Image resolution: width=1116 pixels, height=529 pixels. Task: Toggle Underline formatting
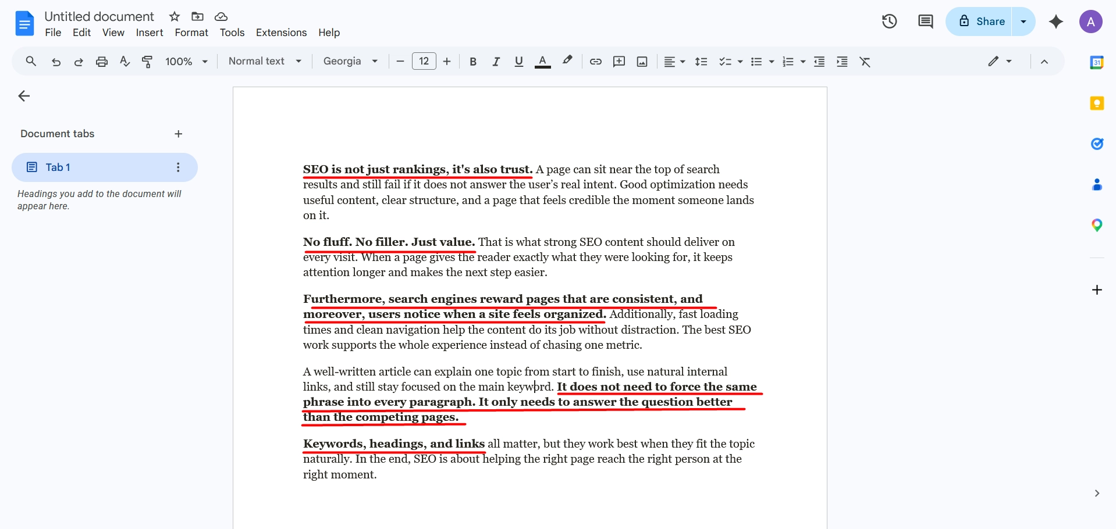click(x=519, y=62)
